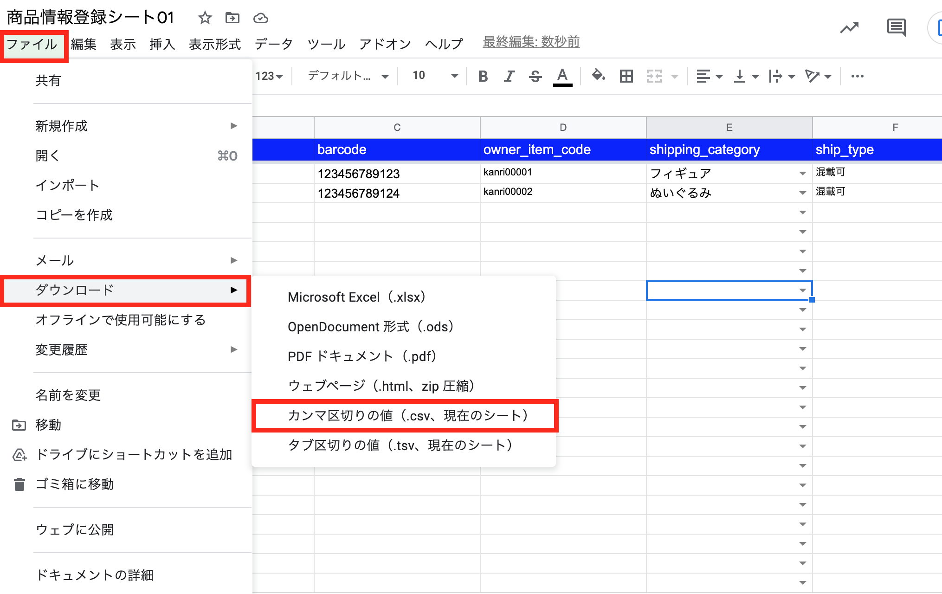Star the spreadsheet with the star icon

[x=205, y=18]
